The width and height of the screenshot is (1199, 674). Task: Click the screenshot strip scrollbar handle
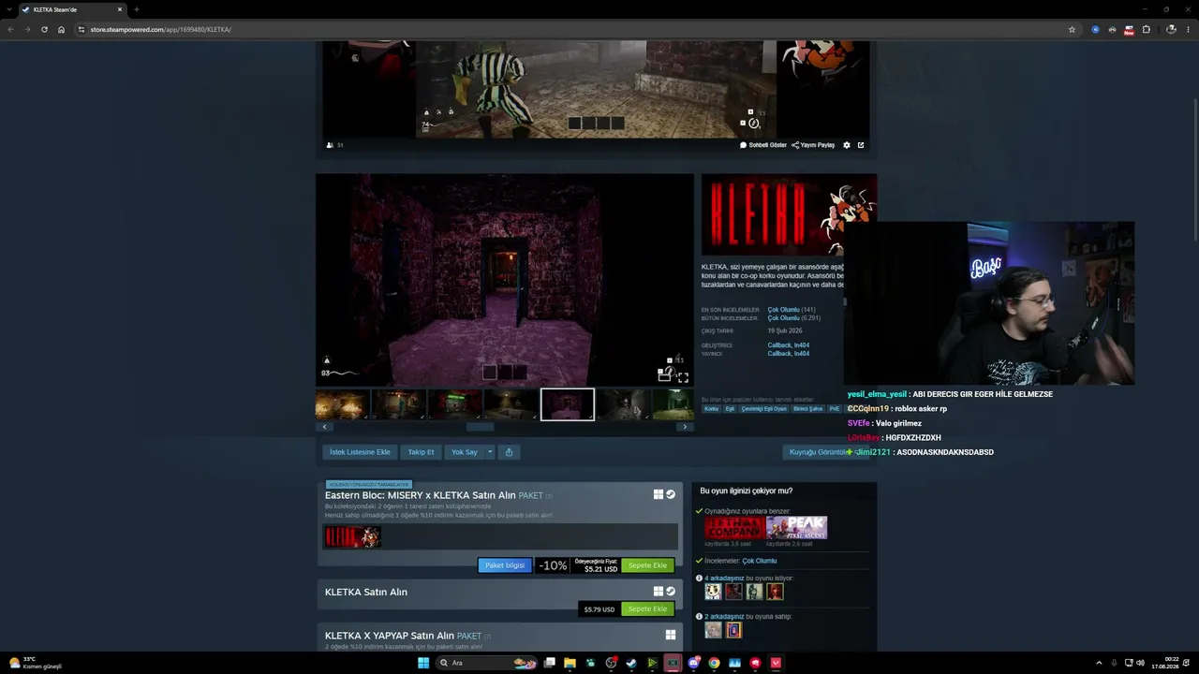coord(480,427)
